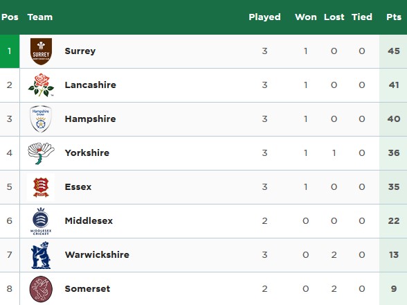Select the green position 1 cell
This screenshot has width=407, height=305.
[x=10, y=51]
